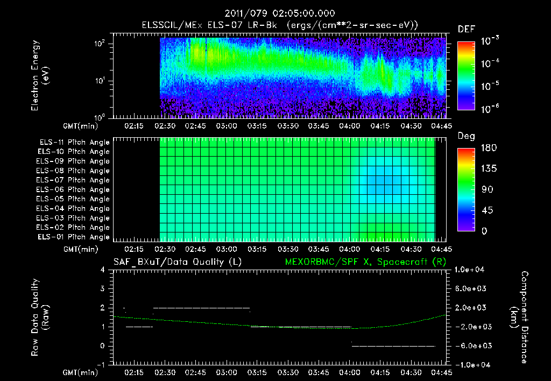The height and width of the screenshot is (381, 551).
Task: Select the ELS-06 Pitch Angle row label
Action: tap(73, 190)
